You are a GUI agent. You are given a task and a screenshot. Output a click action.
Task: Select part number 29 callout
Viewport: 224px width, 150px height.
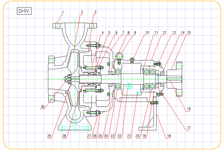[x=49, y=136]
